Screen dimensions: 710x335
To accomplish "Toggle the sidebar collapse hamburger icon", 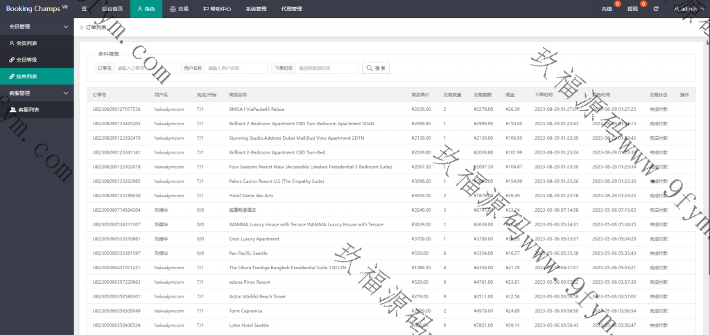I will tap(83, 9).
